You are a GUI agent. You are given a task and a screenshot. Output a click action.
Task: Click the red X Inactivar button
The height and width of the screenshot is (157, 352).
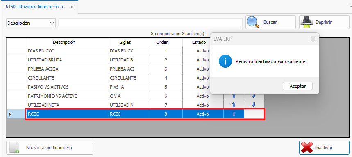tap(324, 148)
